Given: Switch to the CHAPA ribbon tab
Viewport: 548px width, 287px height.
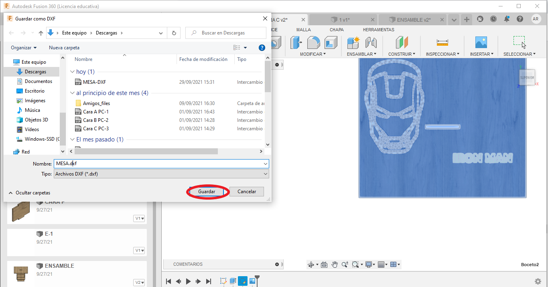Looking at the screenshot, I should [x=337, y=30].
